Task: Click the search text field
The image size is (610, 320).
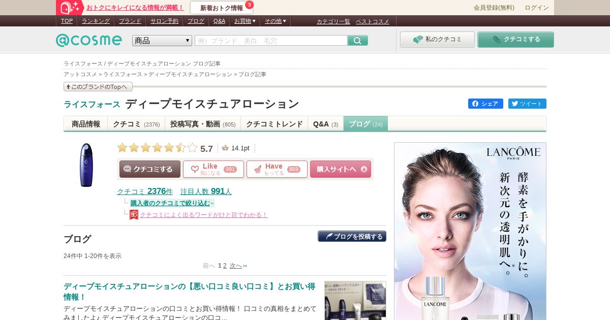Action: click(x=271, y=41)
